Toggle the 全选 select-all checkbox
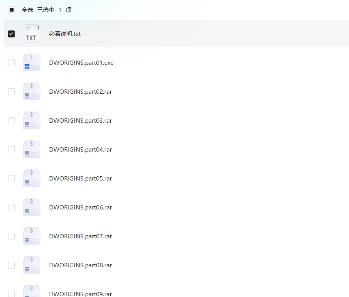 pos(12,10)
